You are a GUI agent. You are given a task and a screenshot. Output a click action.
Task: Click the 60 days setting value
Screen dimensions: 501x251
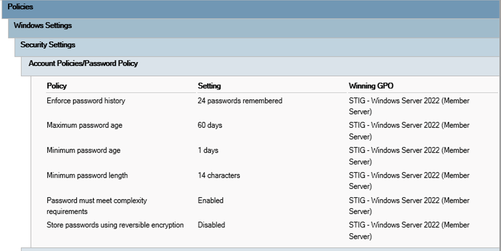click(x=210, y=125)
